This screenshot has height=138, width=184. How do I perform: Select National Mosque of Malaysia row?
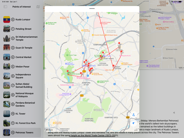tap(22, 95)
